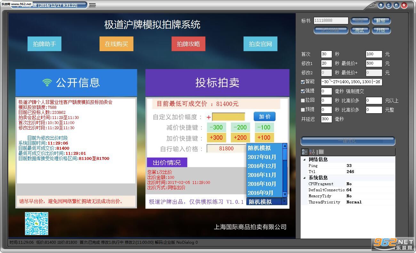Focus the 自定义加价幅度 input field
416x253 pixels.
(x=228, y=117)
